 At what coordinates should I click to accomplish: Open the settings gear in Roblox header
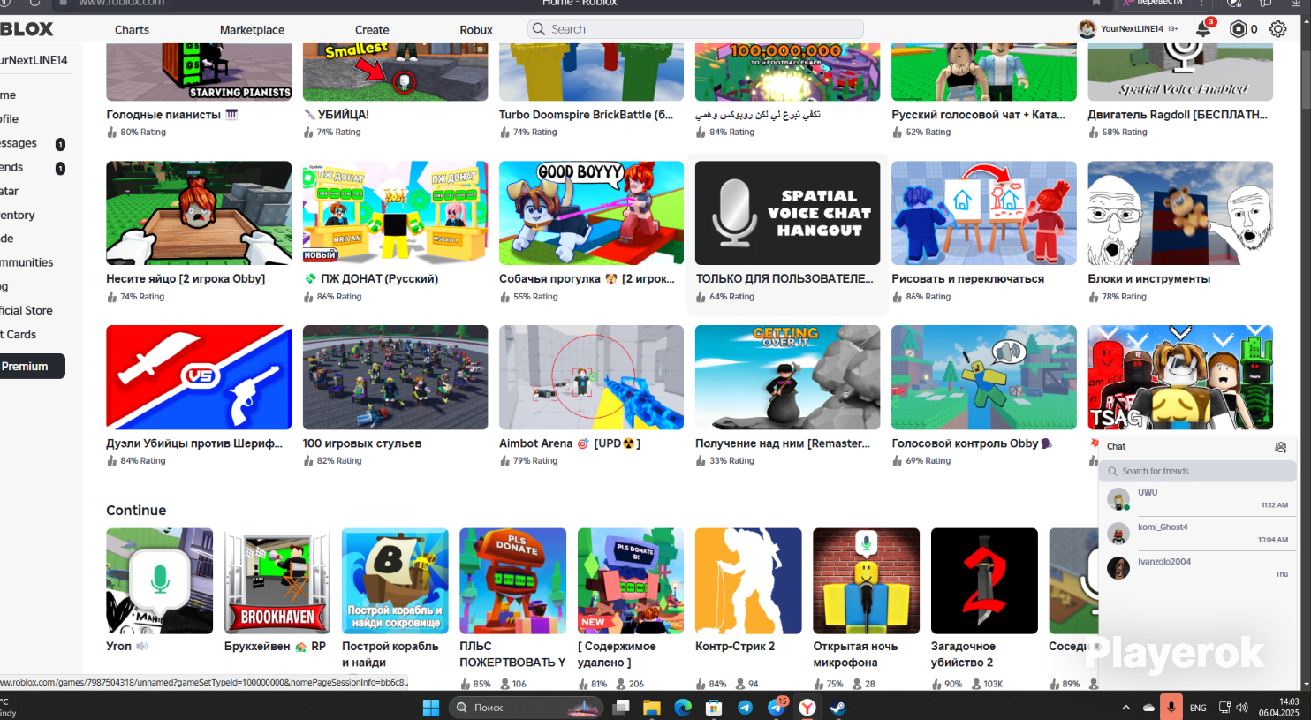click(x=1278, y=29)
